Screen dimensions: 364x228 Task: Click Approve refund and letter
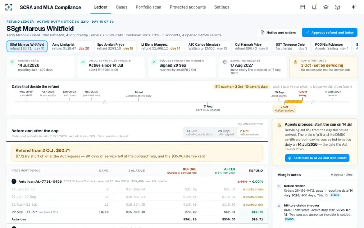click(x=329, y=33)
